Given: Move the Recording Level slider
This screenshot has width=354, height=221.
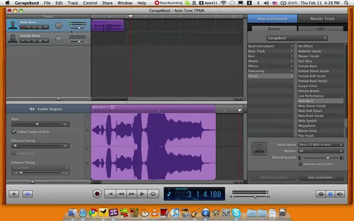Looking at the screenshot, I should pos(328,158).
